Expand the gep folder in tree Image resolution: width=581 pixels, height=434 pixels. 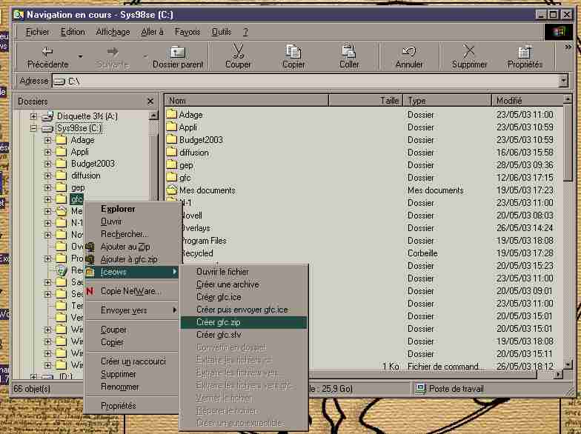point(47,187)
